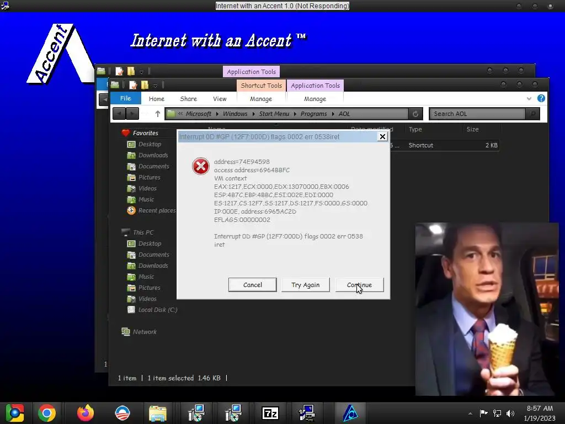
Task: Click the Continue button in the error dialog
Action: click(x=359, y=285)
